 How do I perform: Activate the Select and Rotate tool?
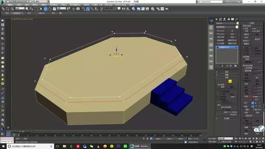pos(50,9)
